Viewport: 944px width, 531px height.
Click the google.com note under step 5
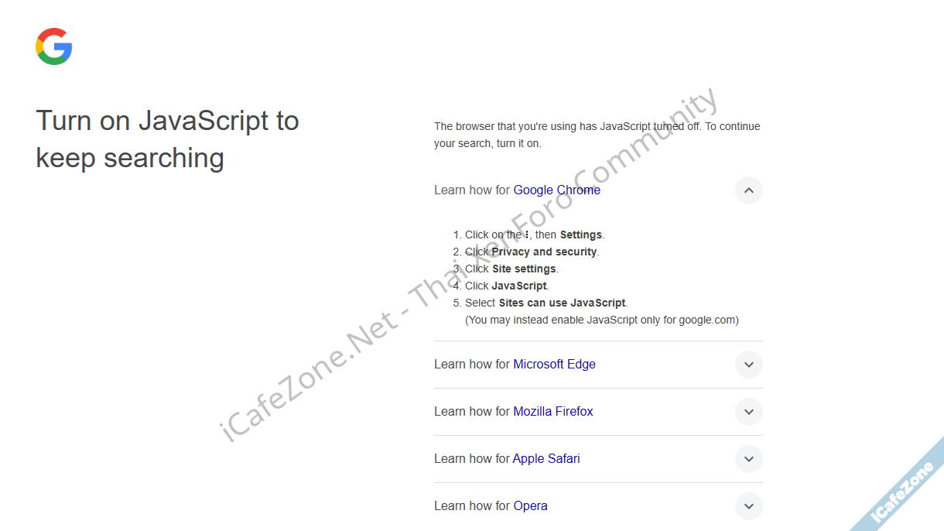coord(601,320)
